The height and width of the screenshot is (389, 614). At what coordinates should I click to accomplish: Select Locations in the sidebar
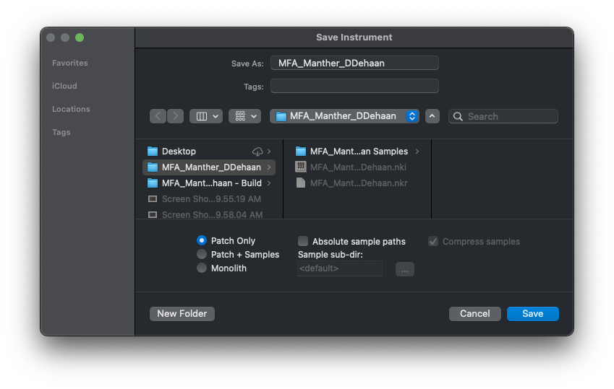click(71, 110)
